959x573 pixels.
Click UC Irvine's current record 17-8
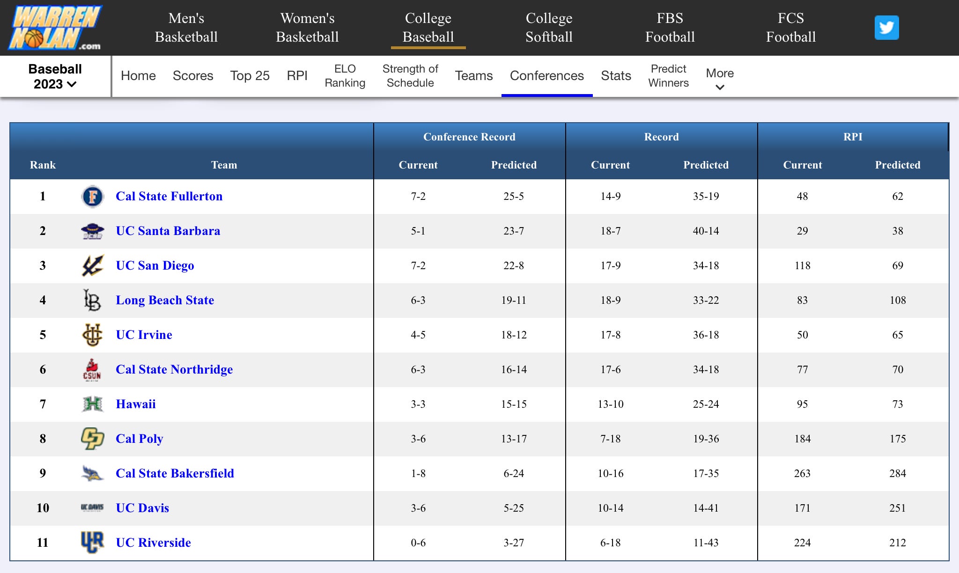(610, 335)
